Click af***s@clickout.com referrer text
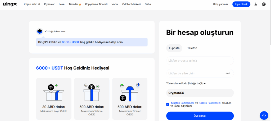This screenshot has height=121, width=271. pyautogui.click(x=55, y=32)
